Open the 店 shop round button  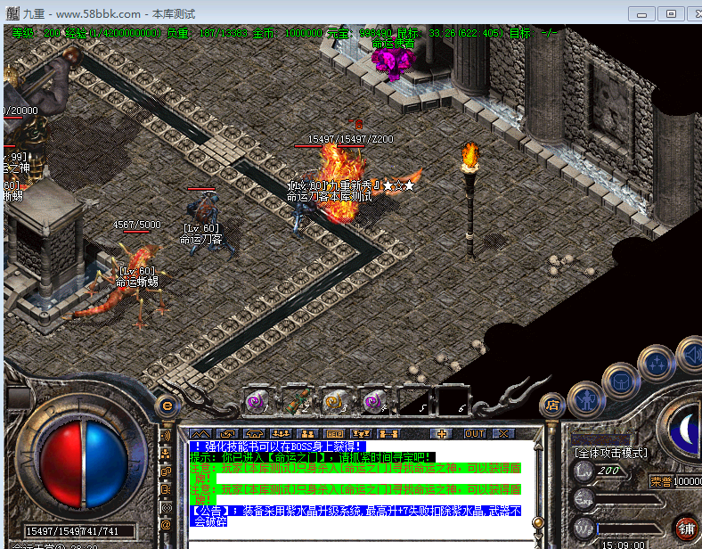tap(551, 406)
